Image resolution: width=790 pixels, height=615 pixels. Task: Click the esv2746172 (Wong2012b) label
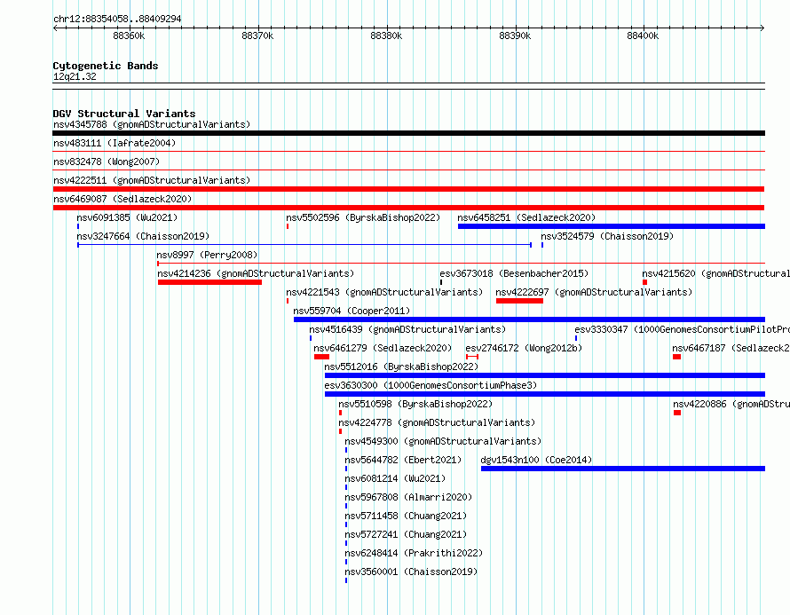(524, 348)
